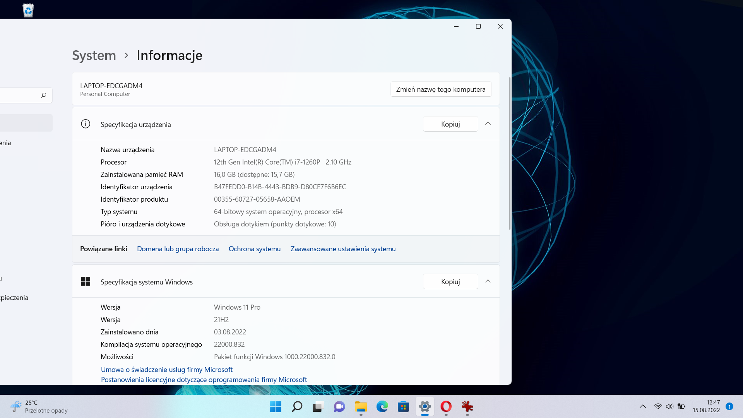Click the LAPTOP-EDCGADM4 header name
This screenshot has width=743, height=418.
pyautogui.click(x=111, y=86)
